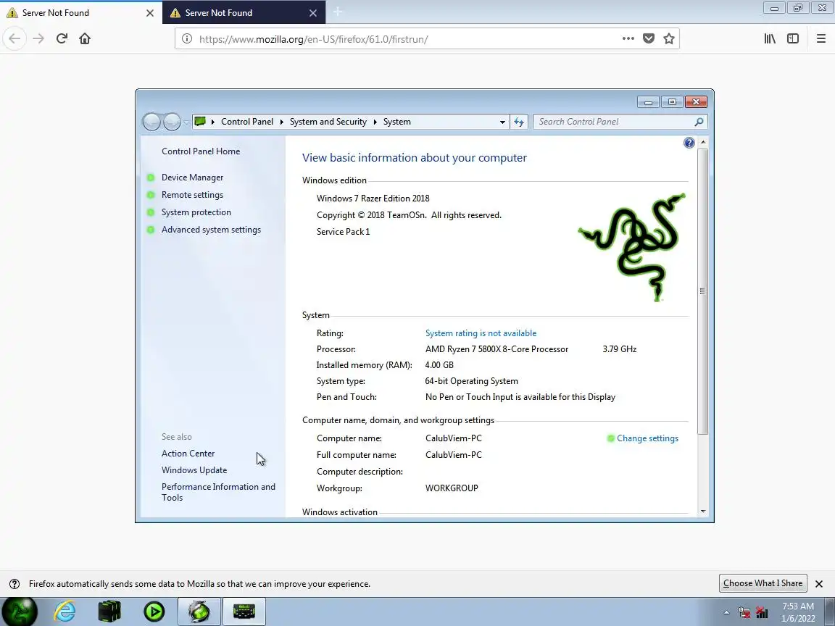
Task: Open recent pages dropdown beside nav buttons
Action: 186,122
